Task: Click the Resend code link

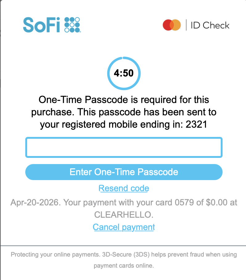Action: [124, 188]
